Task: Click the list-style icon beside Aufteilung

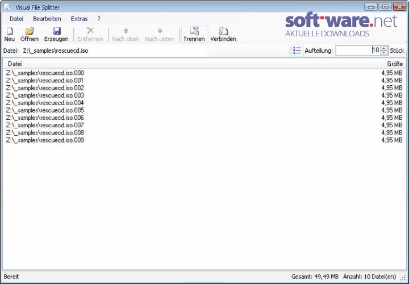Action: tap(297, 51)
